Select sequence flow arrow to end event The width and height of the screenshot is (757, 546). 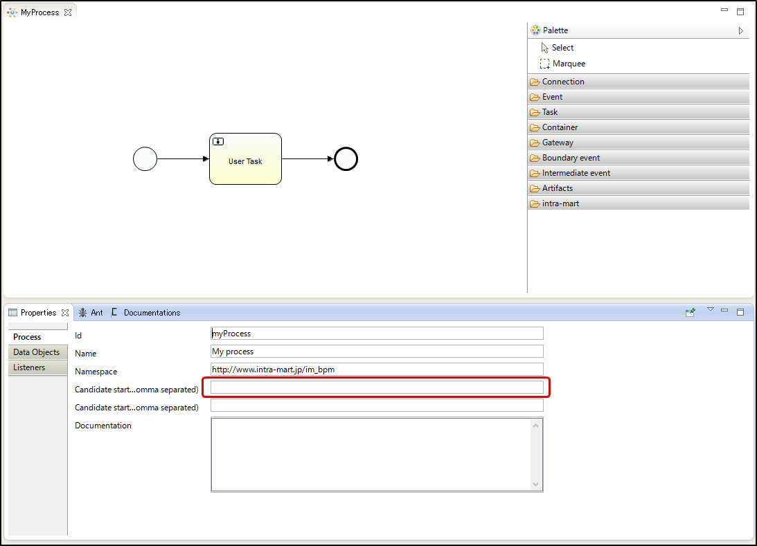[x=308, y=158]
